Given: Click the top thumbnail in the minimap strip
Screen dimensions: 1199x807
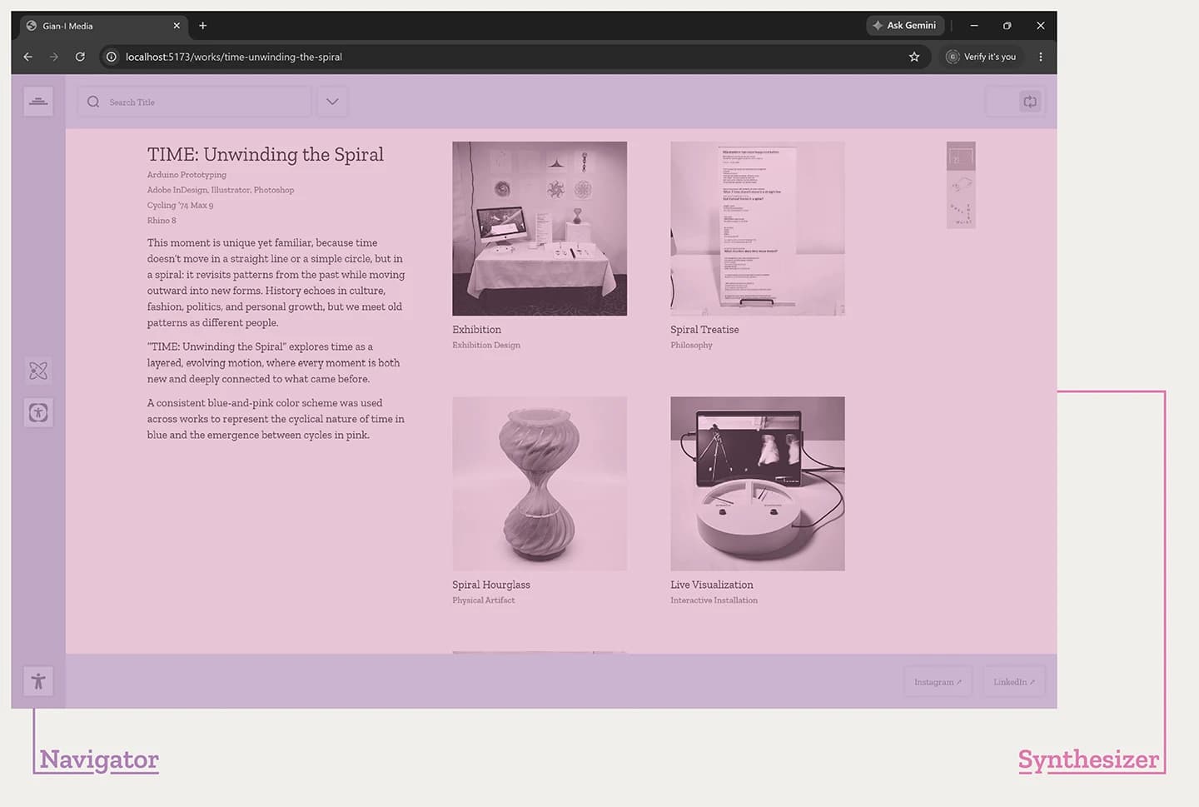Looking at the screenshot, I should point(961,156).
